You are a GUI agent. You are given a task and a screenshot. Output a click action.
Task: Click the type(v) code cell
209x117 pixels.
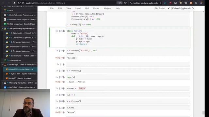[x=128, y=77]
